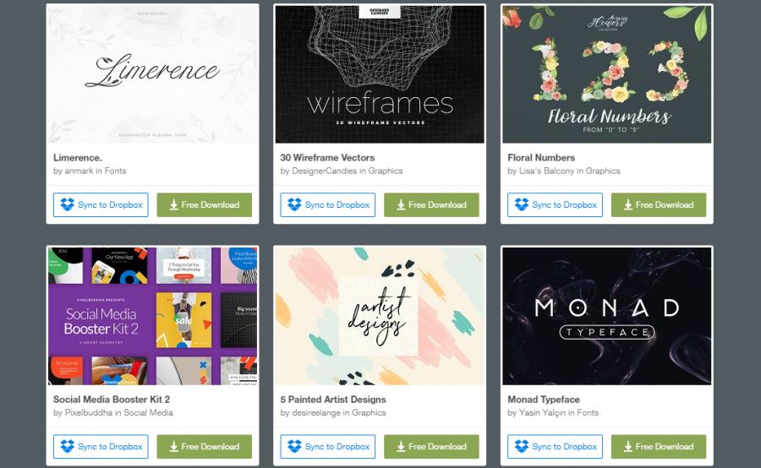Screen dimensions: 761x468
Task: Open the artist designs preview thumbnail
Action: 380,316
